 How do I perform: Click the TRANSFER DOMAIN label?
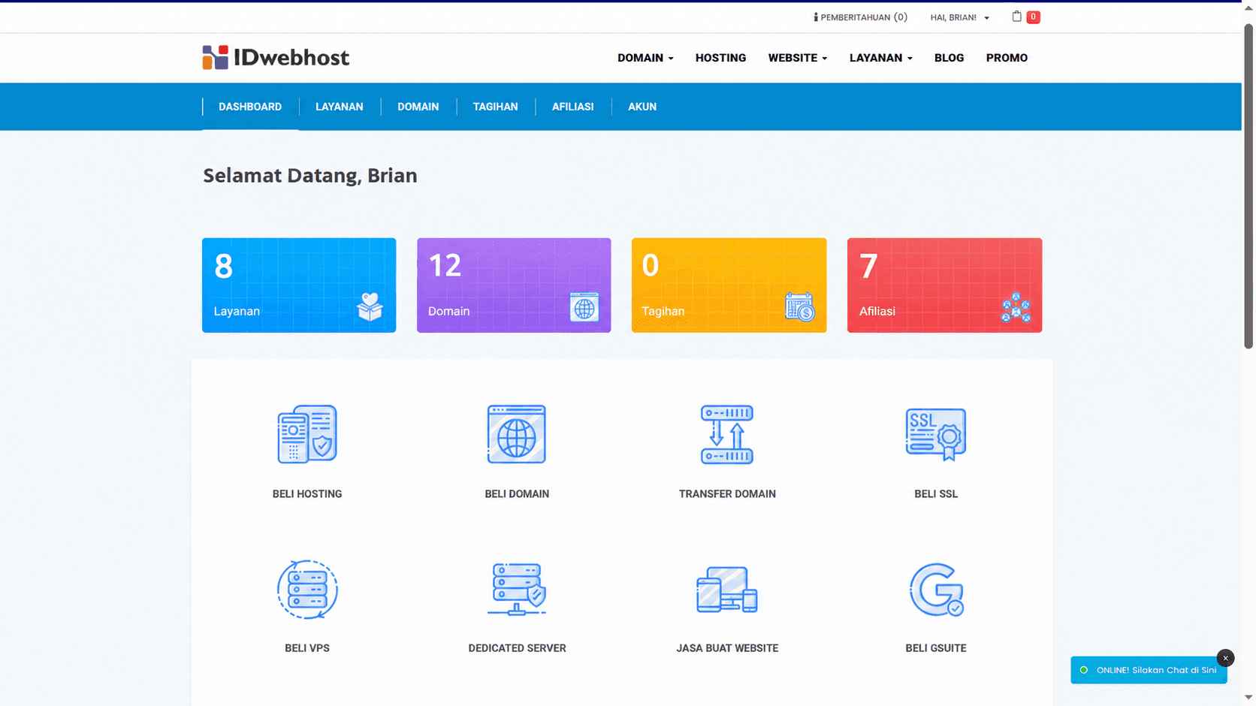click(x=727, y=493)
